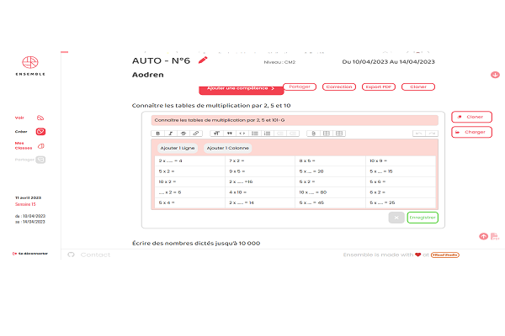This screenshot has height=336, width=505.
Task: Click the grey Partager icon in the sidebar
Action: tap(40, 160)
